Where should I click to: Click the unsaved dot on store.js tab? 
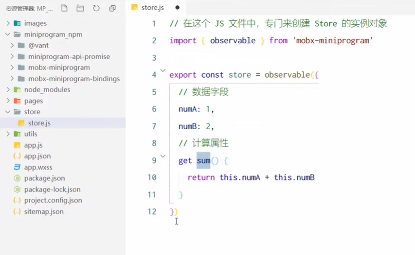click(x=177, y=8)
